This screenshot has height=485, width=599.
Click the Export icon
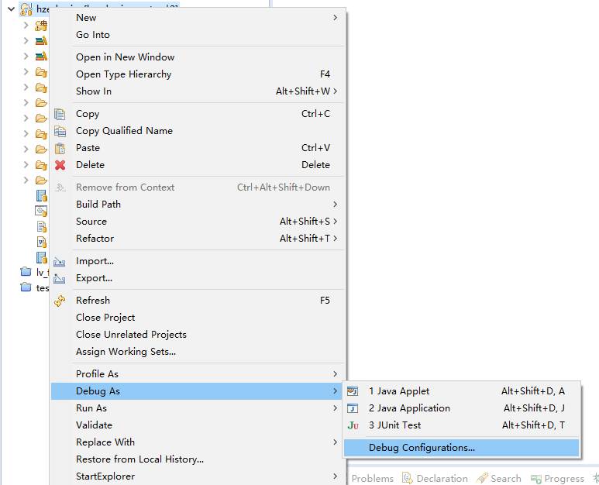coord(59,278)
